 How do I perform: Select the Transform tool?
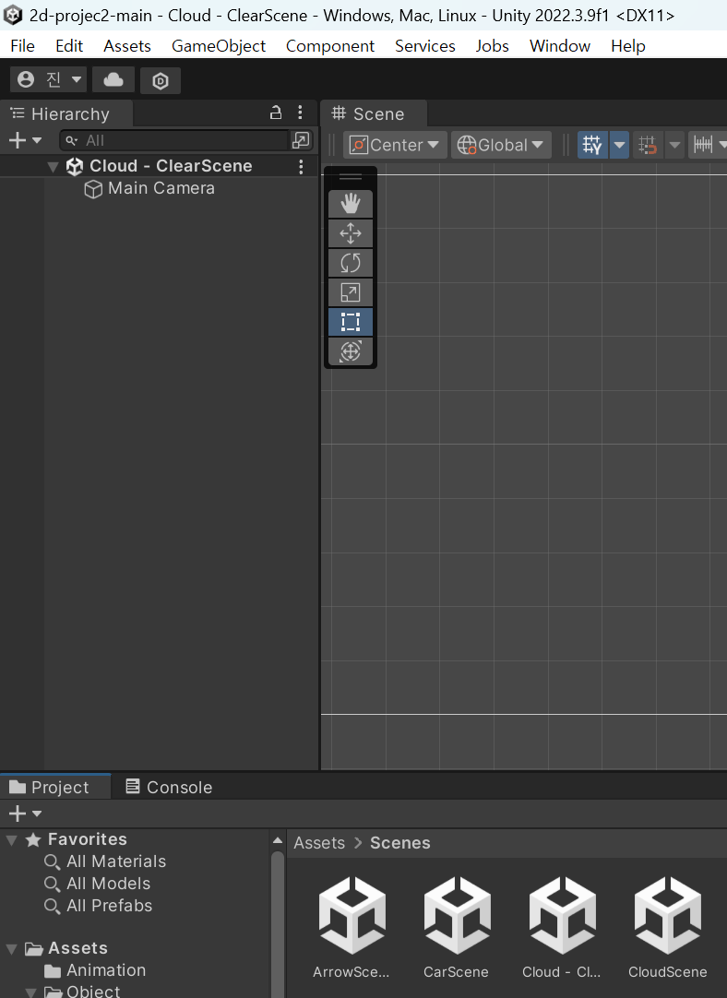pos(351,350)
